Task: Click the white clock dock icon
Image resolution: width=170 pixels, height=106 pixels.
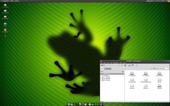Action: click(x=90, y=104)
